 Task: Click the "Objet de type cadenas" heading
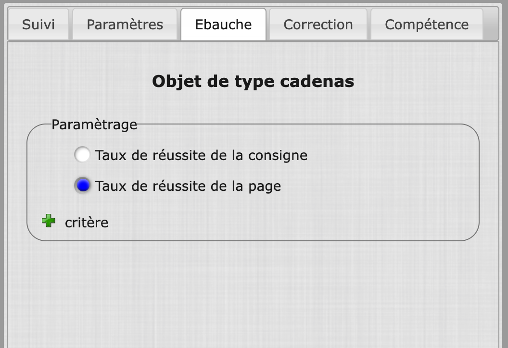point(253,81)
